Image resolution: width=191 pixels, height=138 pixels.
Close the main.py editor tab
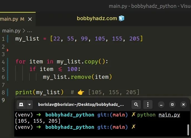click(x=30, y=19)
